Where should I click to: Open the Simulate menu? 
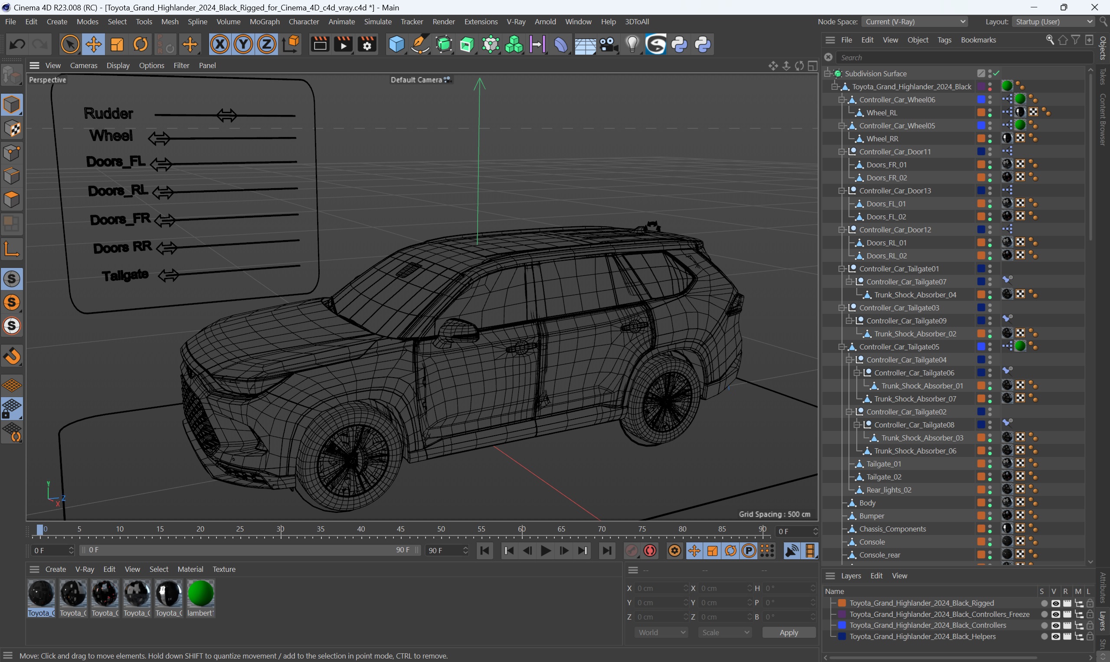(x=377, y=21)
